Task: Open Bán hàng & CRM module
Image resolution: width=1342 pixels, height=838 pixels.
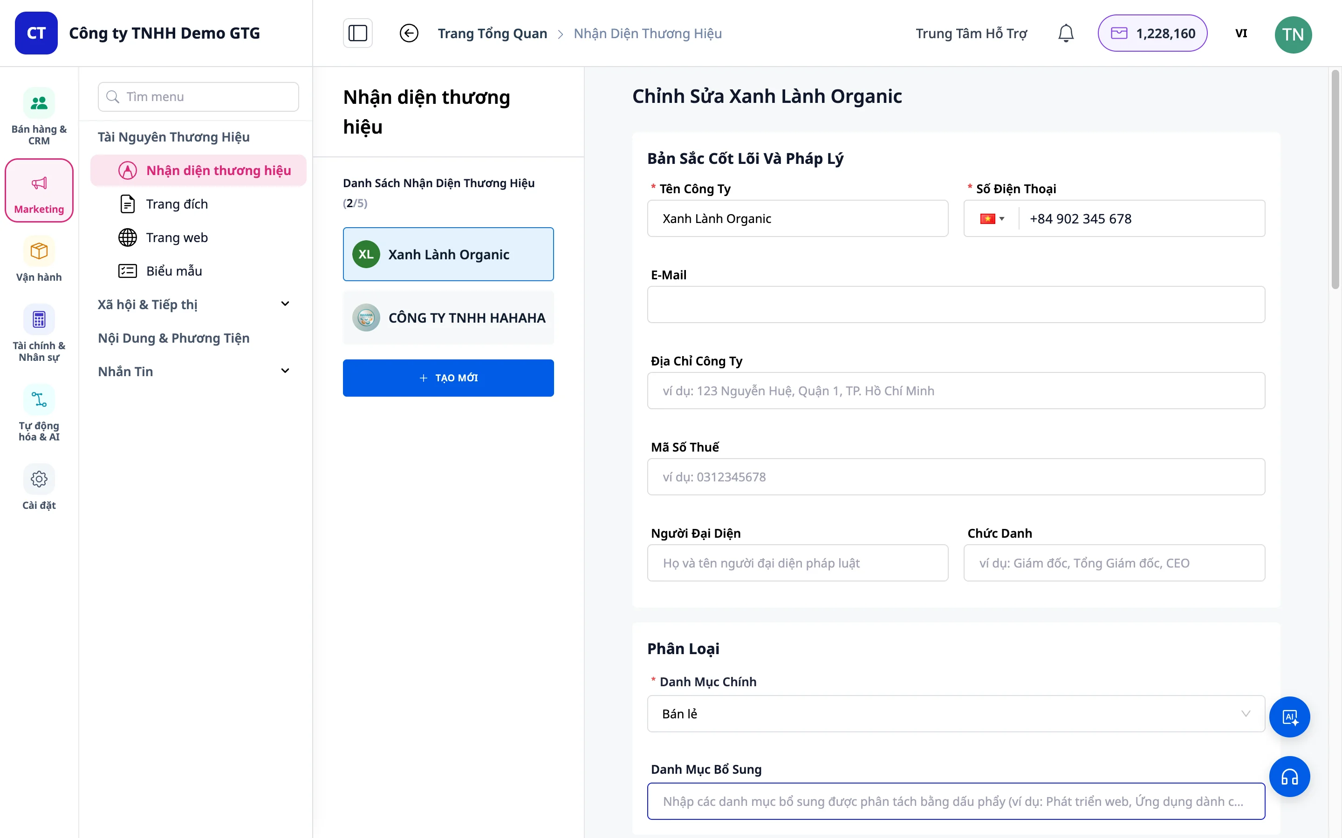Action: [x=39, y=116]
